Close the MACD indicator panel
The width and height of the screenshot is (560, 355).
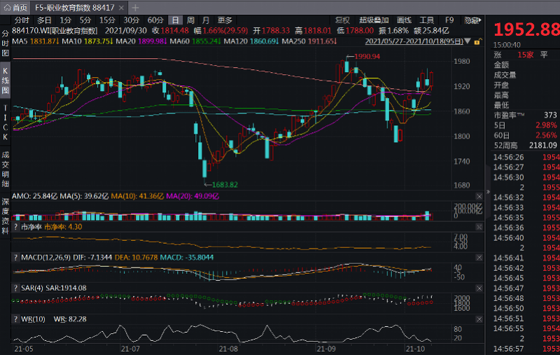click(x=479, y=258)
